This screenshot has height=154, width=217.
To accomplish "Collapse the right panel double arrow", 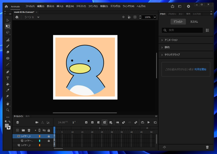I will click(x=211, y=11).
